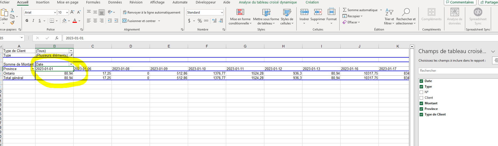Align cell text right
Viewport: 498px width, 146px height.
click(x=102, y=21)
